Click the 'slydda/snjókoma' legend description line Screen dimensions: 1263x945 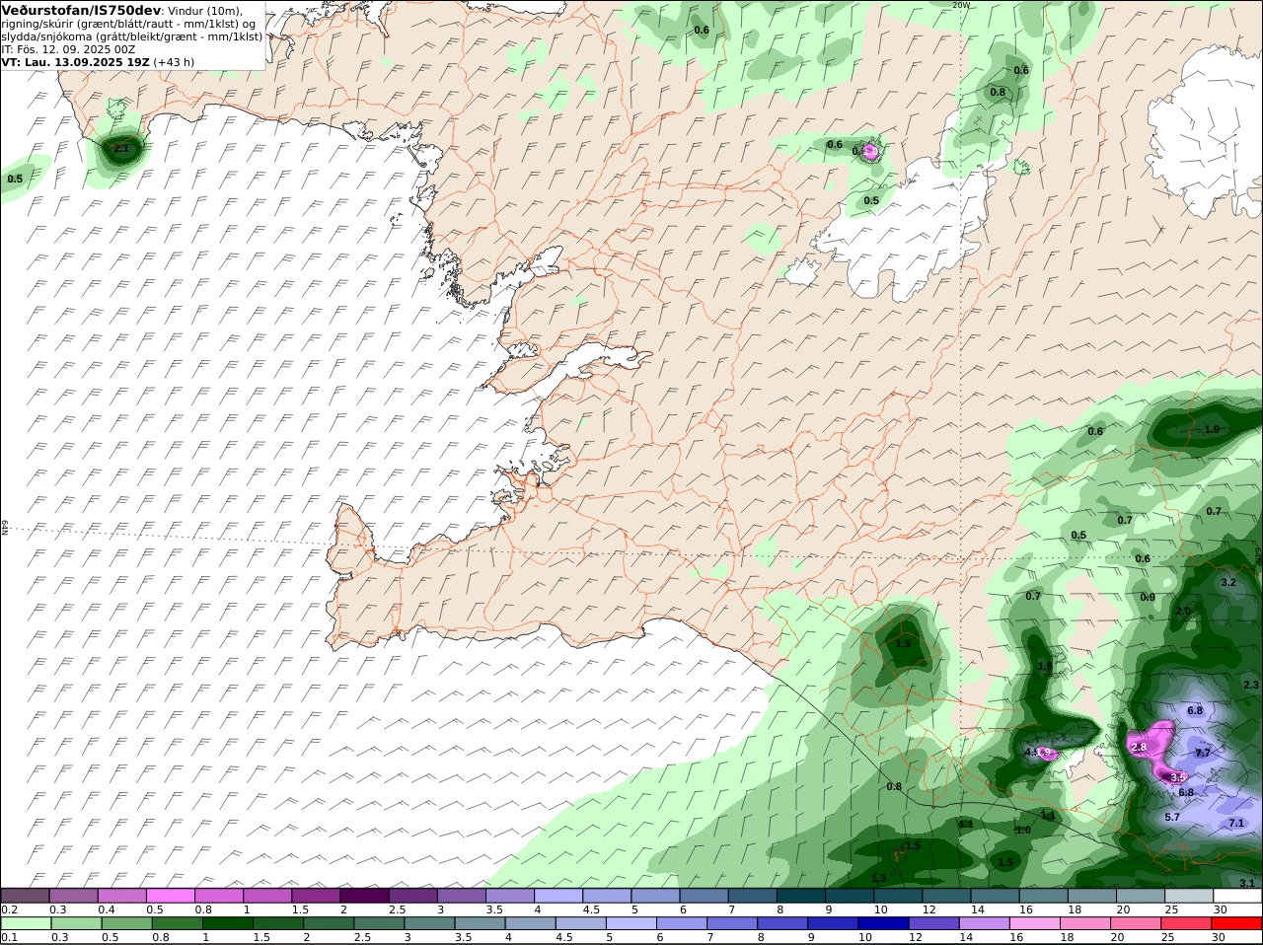coord(132,36)
